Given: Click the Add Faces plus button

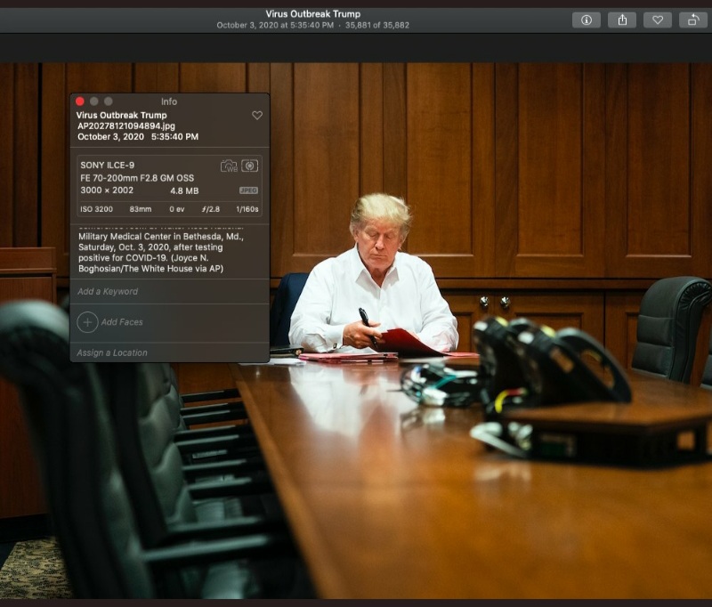Looking at the screenshot, I should tap(87, 322).
